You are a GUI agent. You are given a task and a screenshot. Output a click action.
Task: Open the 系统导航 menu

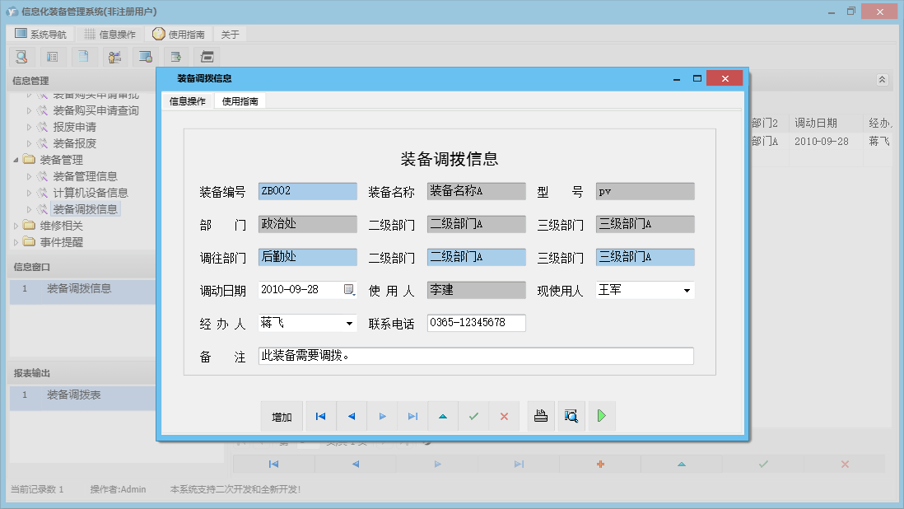pyautogui.click(x=40, y=35)
